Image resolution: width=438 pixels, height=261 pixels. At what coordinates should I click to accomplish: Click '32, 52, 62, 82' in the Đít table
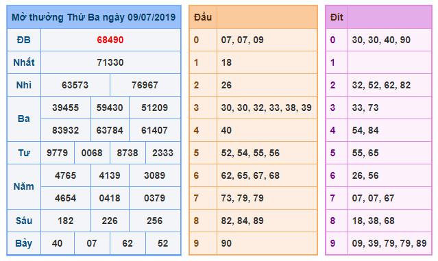(x=381, y=85)
